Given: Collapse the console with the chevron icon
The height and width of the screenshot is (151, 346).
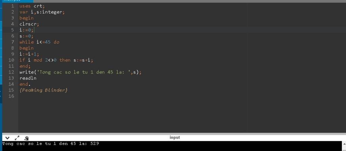Looking at the screenshot, I should pyautogui.click(x=7, y=138).
